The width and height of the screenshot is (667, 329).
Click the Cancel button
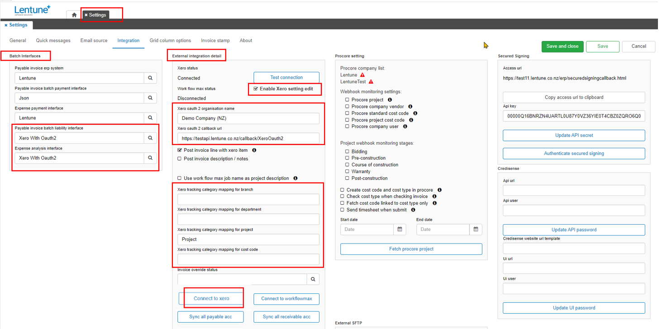(638, 47)
